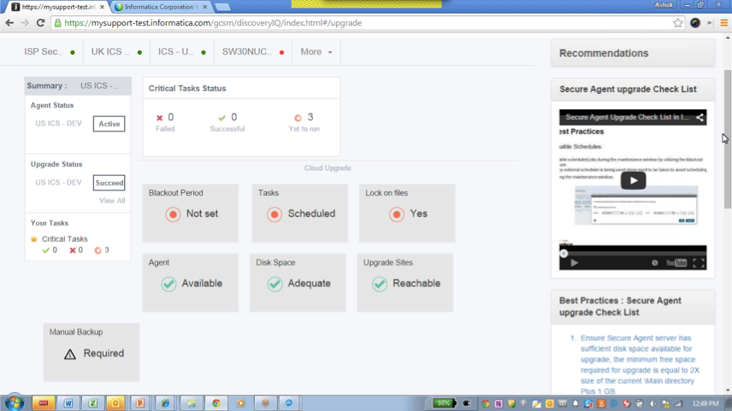Click the scrollbar down arrow

pyautogui.click(x=728, y=390)
